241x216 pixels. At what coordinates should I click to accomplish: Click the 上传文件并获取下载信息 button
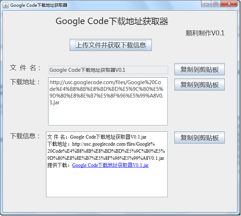tap(111, 45)
